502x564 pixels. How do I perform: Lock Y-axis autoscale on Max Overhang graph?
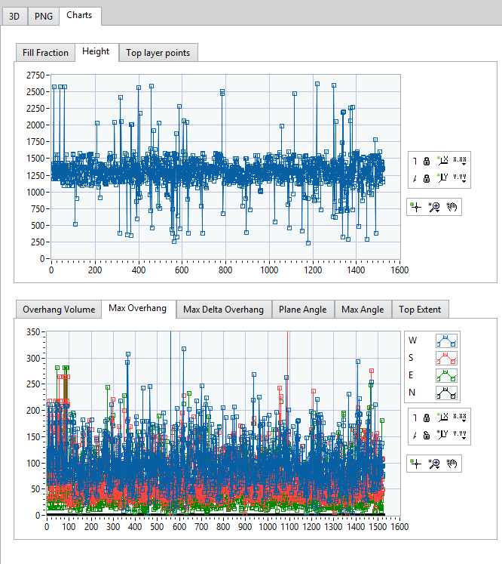[x=426, y=435]
